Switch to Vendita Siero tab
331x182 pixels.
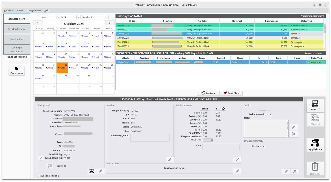click(17, 39)
